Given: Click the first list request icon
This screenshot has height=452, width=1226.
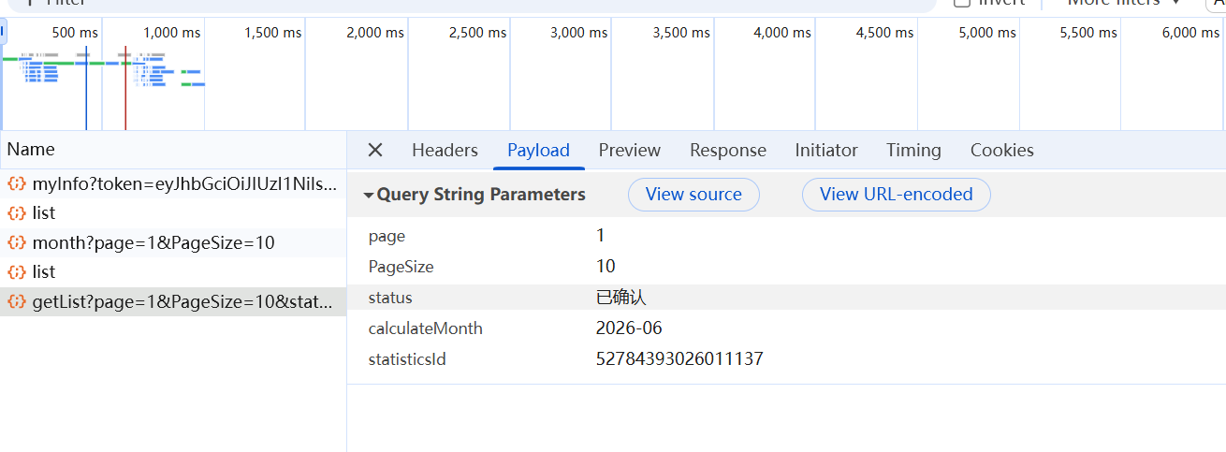Looking at the screenshot, I should pos(16,213).
